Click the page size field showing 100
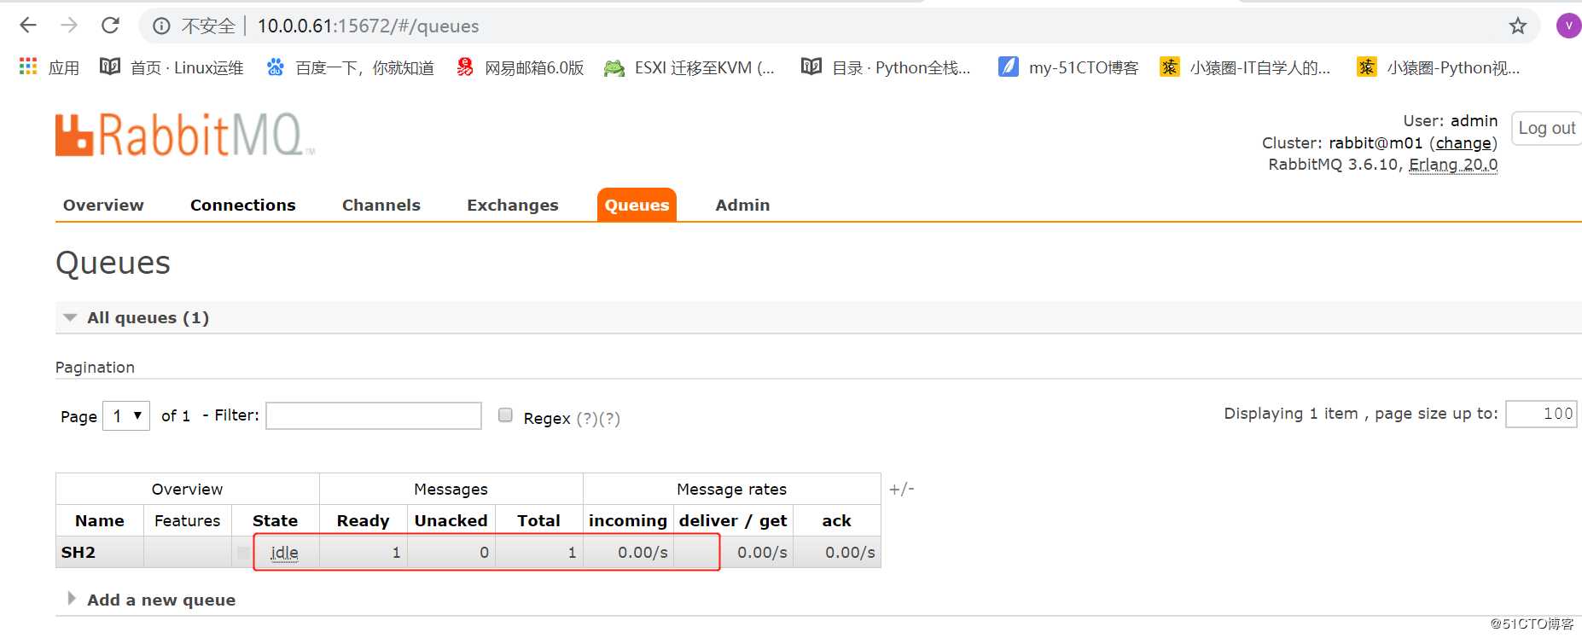The image size is (1582, 638). pos(1541,414)
